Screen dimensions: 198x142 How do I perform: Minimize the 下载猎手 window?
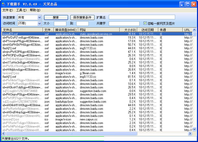click(182, 4)
